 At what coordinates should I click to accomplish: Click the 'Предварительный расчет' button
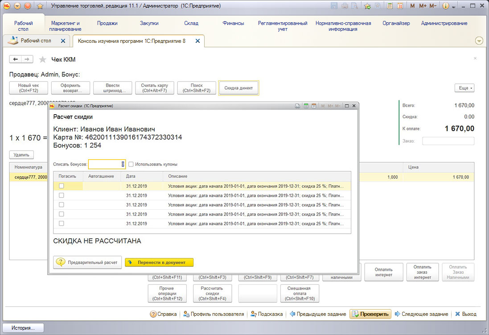tap(87, 262)
